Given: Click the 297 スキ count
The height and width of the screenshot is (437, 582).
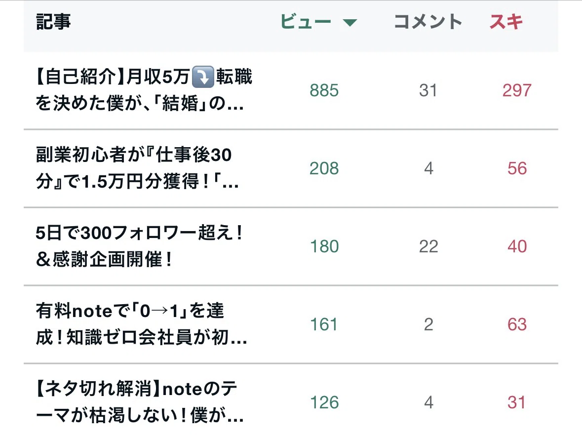Looking at the screenshot, I should pos(517,90).
